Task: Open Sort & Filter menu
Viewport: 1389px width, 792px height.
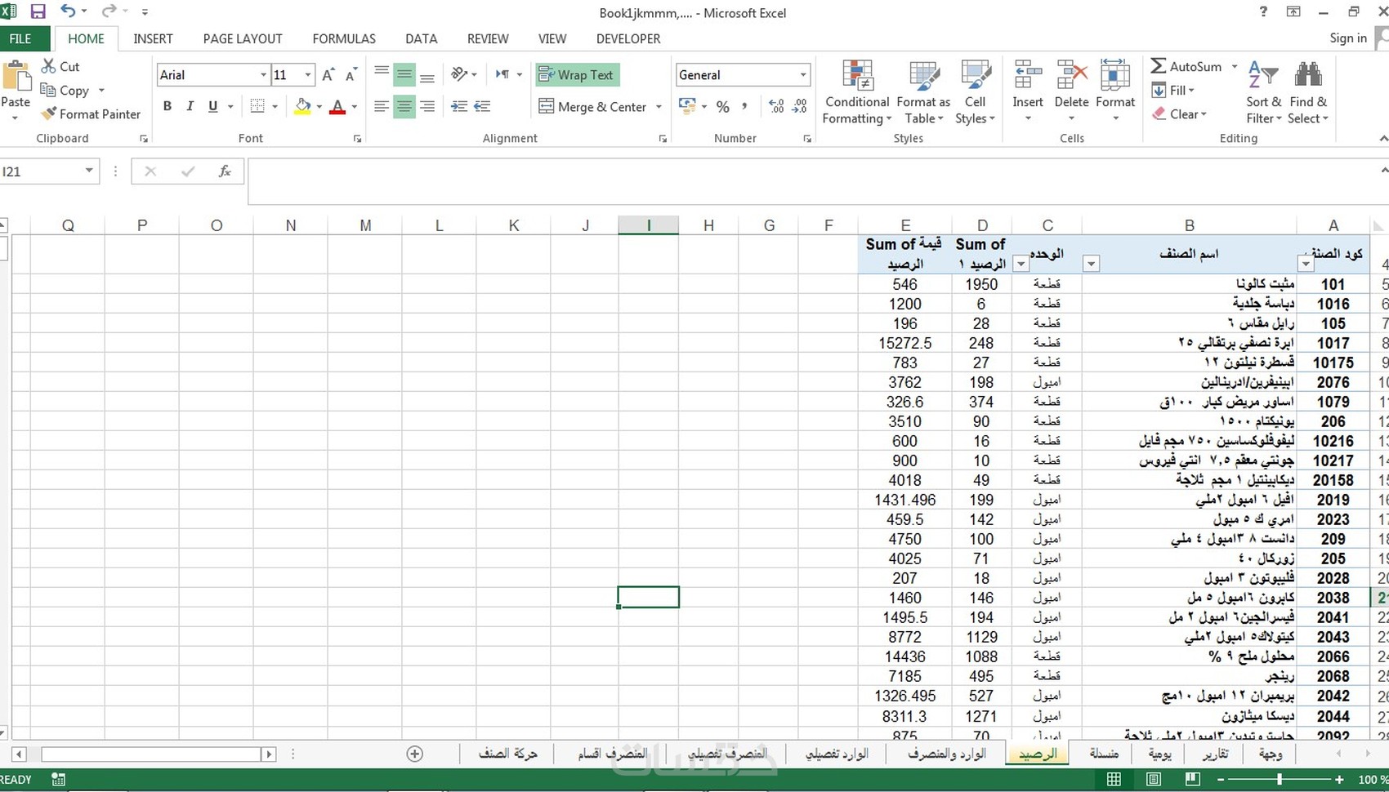Action: [1262, 92]
